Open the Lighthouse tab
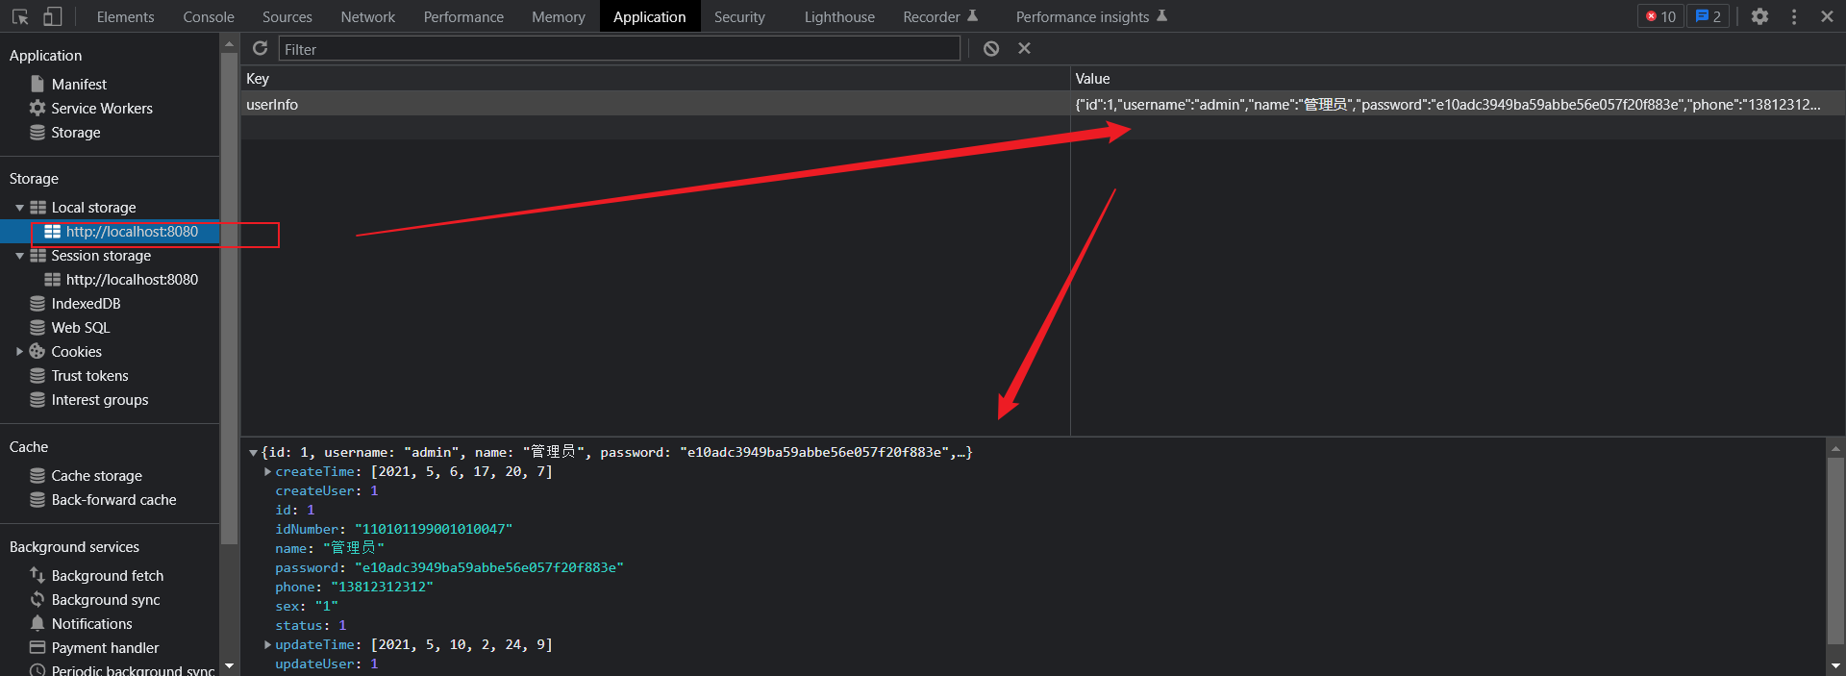 839,16
